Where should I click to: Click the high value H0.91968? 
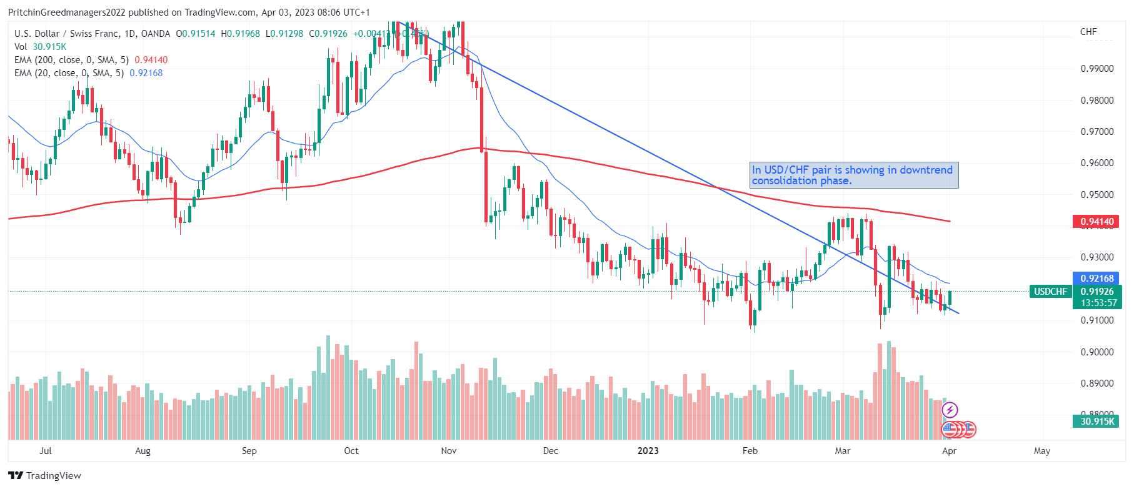240,34
